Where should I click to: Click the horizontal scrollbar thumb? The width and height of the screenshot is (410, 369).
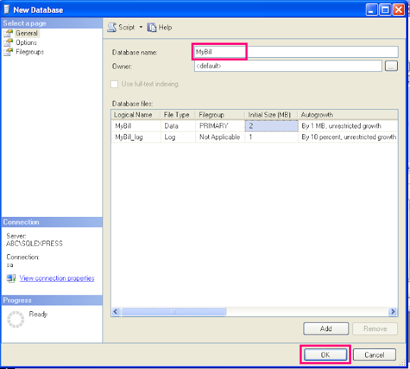[173, 312]
